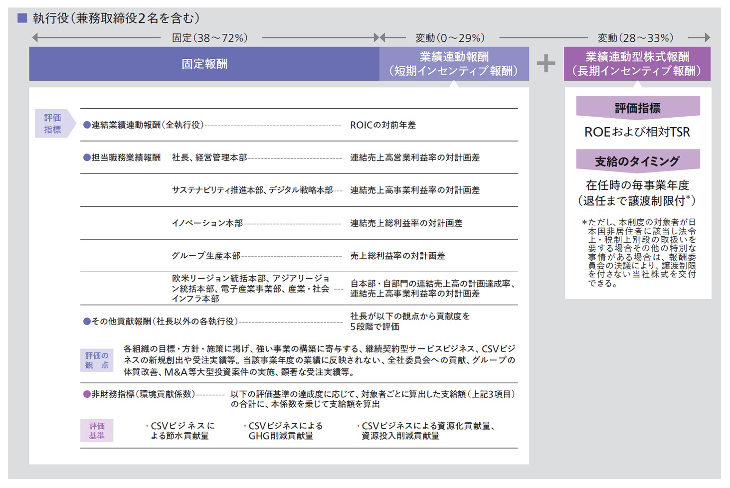The image size is (730, 488).
Task: Click the 評価指標 arrow label on the left
Action: coord(53,124)
